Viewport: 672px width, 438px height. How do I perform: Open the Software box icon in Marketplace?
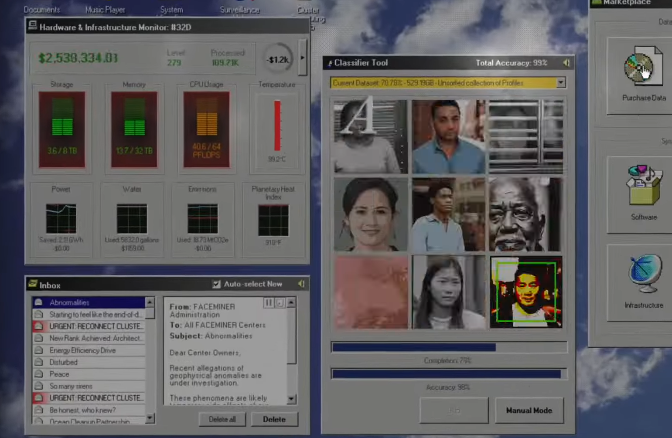(644, 186)
